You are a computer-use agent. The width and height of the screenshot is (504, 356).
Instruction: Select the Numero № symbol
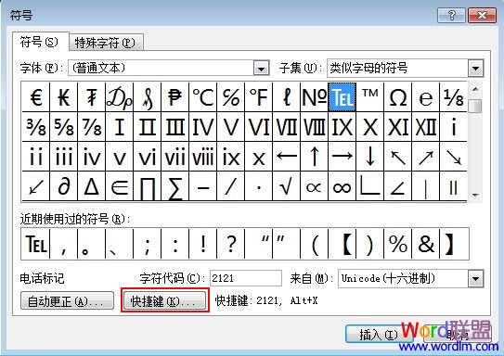click(314, 97)
